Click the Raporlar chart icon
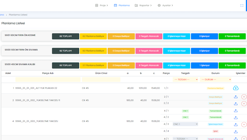Image resolution: width=247 pixels, height=140 pixels. coord(136,5)
